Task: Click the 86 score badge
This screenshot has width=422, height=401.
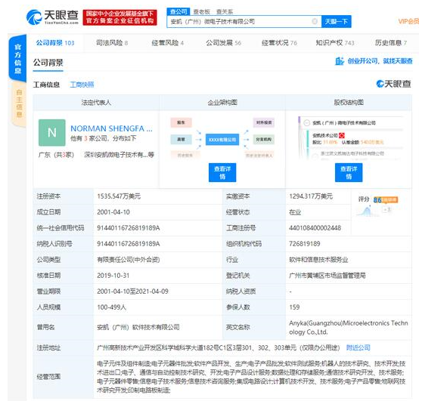Action: (x=377, y=199)
